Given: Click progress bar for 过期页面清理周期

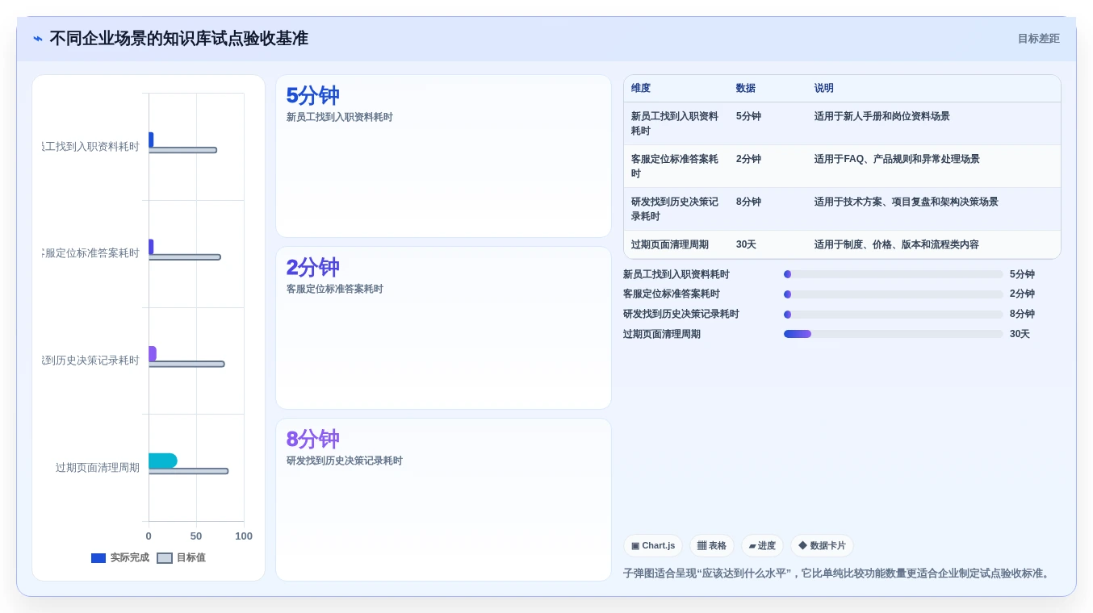Looking at the screenshot, I should [893, 334].
